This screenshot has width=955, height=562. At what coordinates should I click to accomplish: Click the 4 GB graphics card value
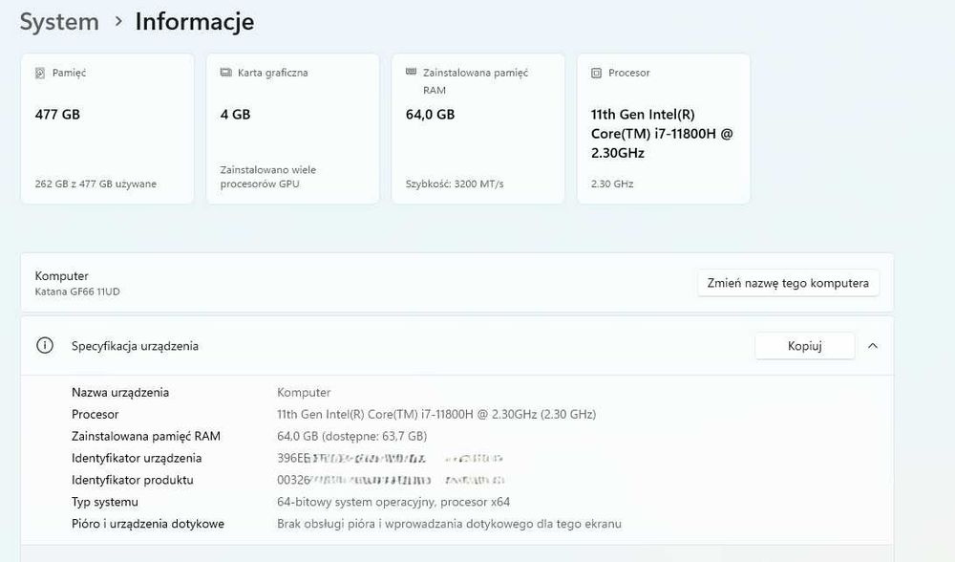(x=235, y=115)
